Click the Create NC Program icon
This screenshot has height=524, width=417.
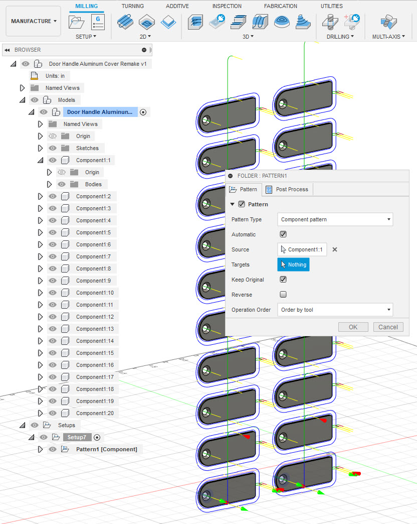pos(98,22)
